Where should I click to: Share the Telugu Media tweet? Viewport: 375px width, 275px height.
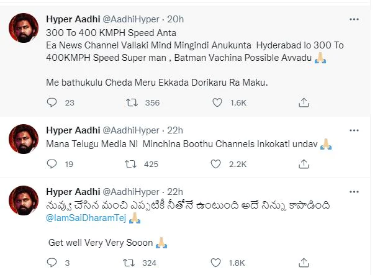click(x=304, y=164)
